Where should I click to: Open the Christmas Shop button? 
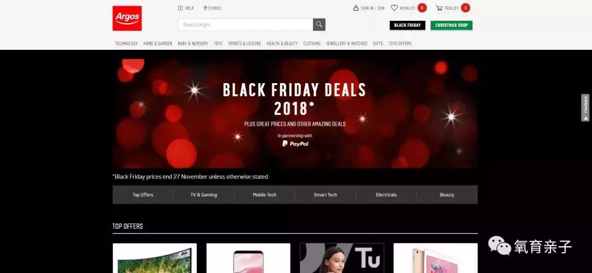pyautogui.click(x=452, y=25)
